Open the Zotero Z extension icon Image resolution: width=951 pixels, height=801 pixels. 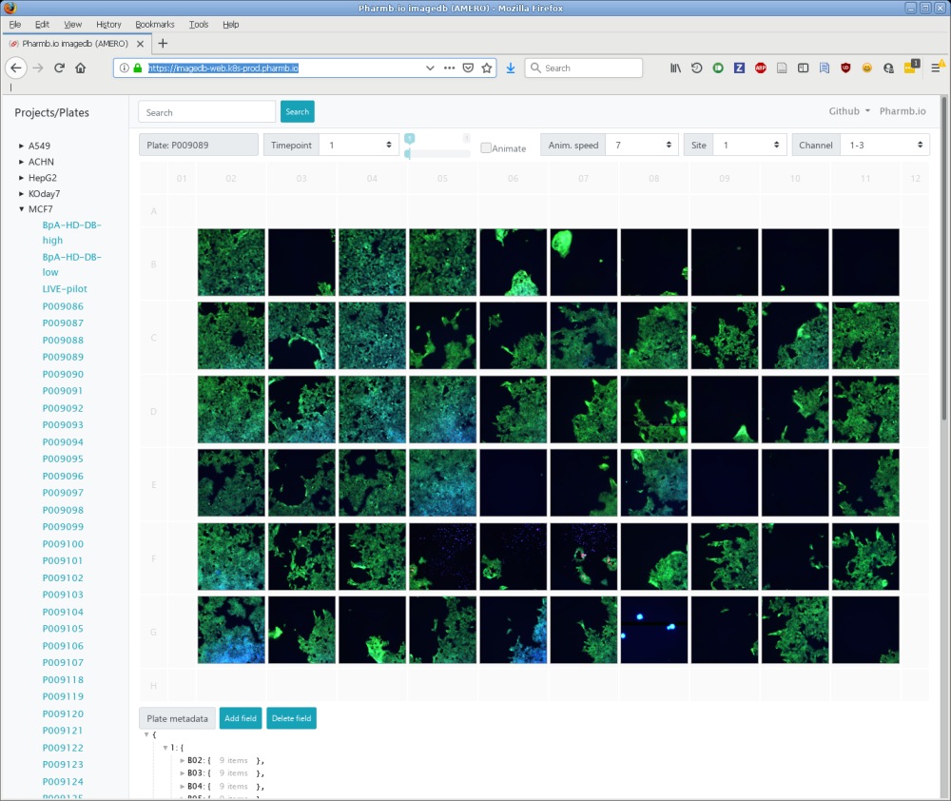pyautogui.click(x=739, y=68)
